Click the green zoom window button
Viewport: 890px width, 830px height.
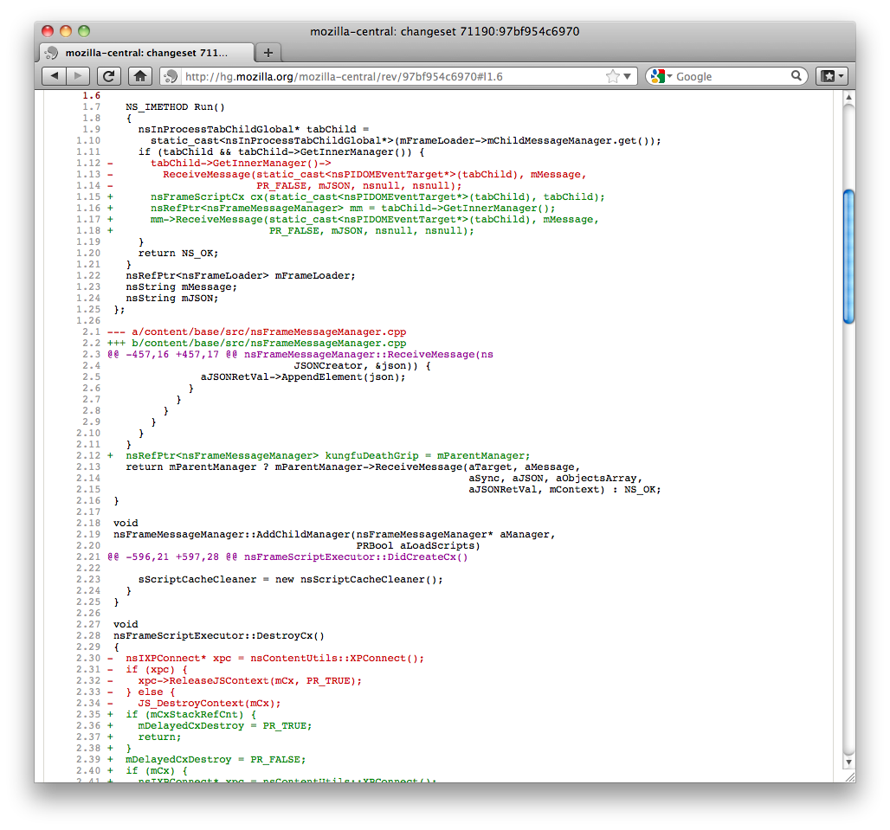tap(84, 31)
